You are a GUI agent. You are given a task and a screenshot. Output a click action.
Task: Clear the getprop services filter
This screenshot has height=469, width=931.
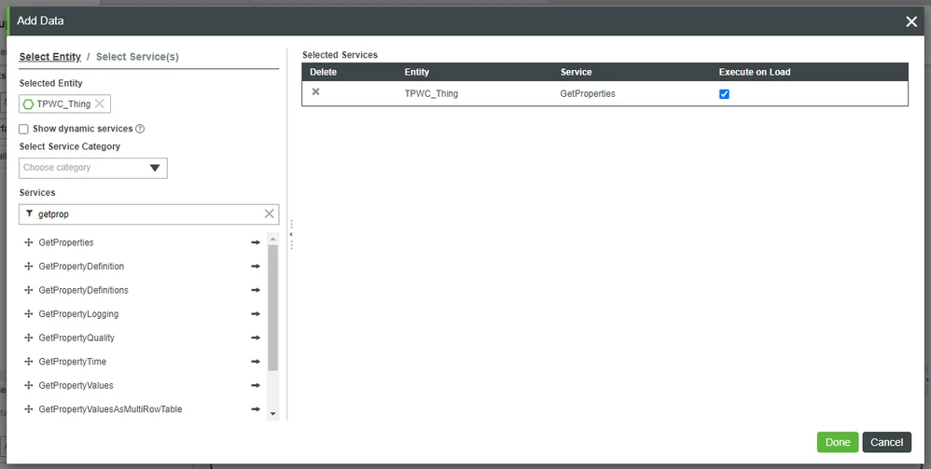(269, 214)
